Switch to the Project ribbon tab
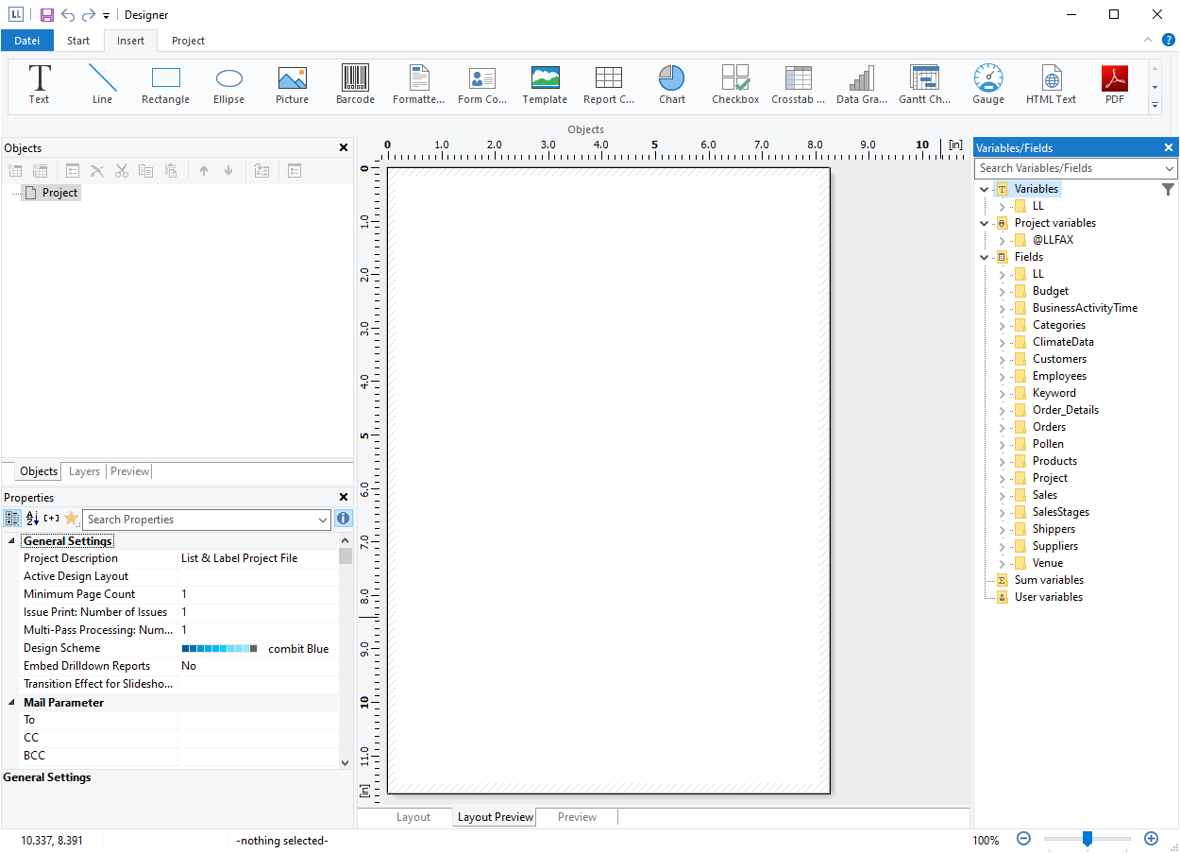The image size is (1180, 853). [x=188, y=41]
